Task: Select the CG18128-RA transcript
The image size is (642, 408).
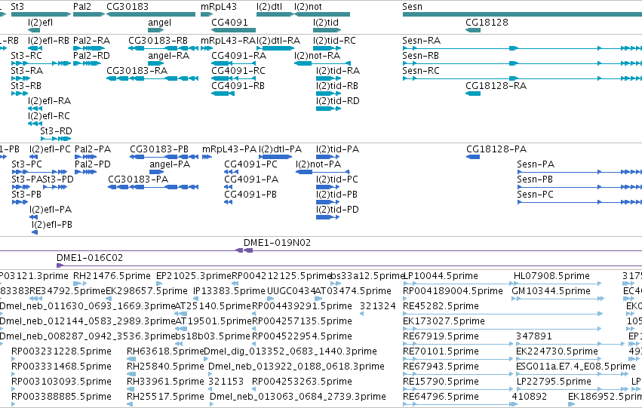Action: (x=473, y=94)
